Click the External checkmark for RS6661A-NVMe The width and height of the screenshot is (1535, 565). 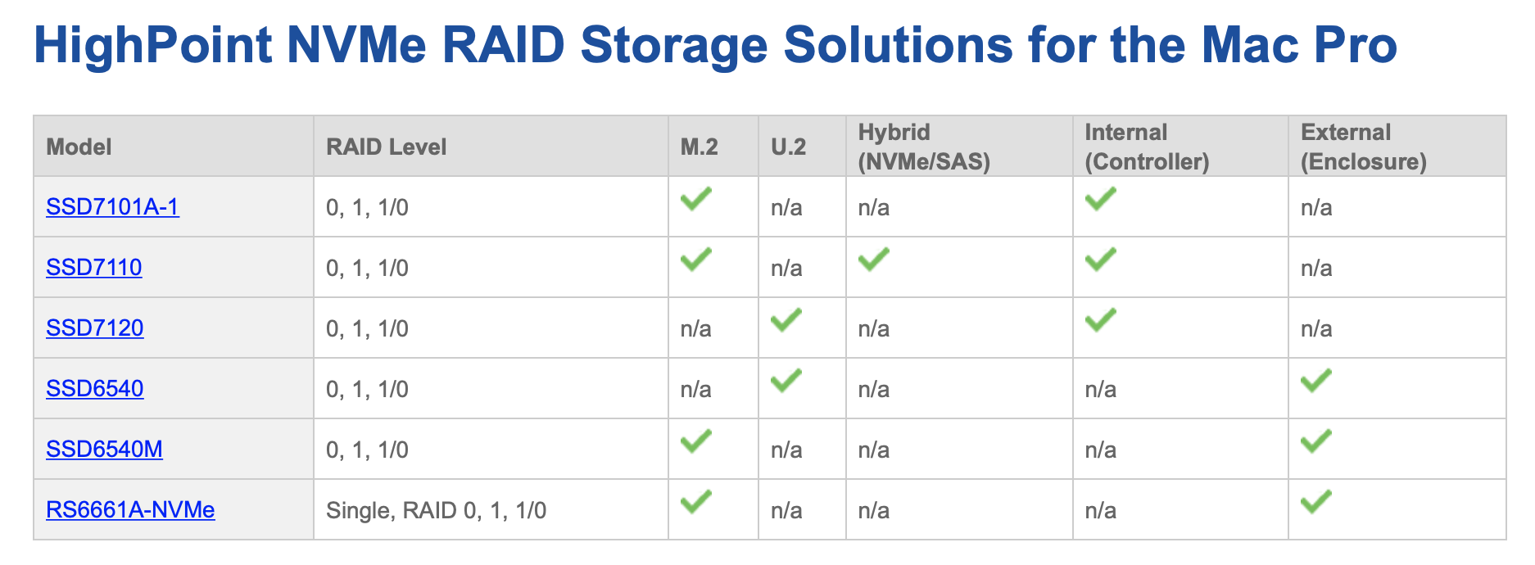[1316, 501]
